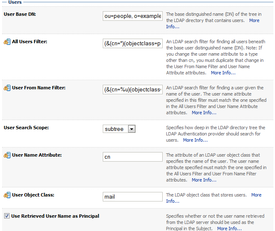The image size is (275, 231).
Task: Click the User Object Class label
Action: pos(33,195)
